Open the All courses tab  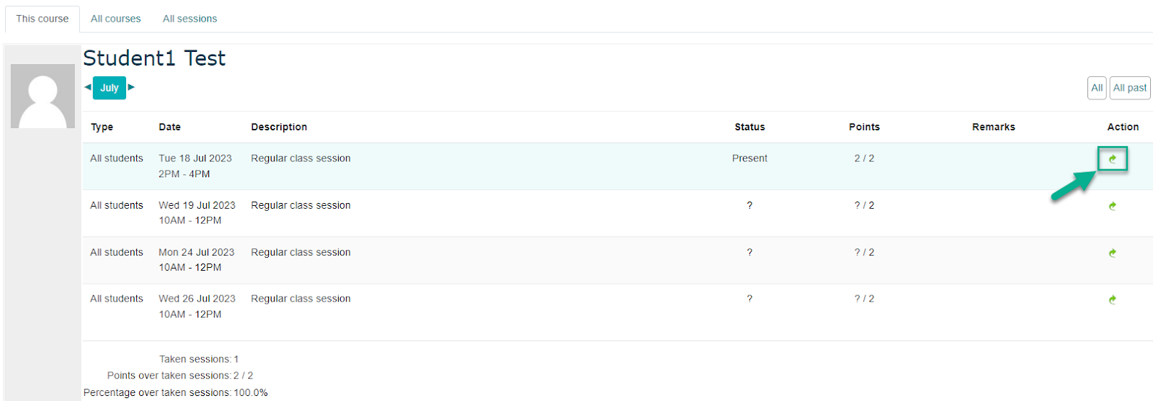[x=116, y=19]
